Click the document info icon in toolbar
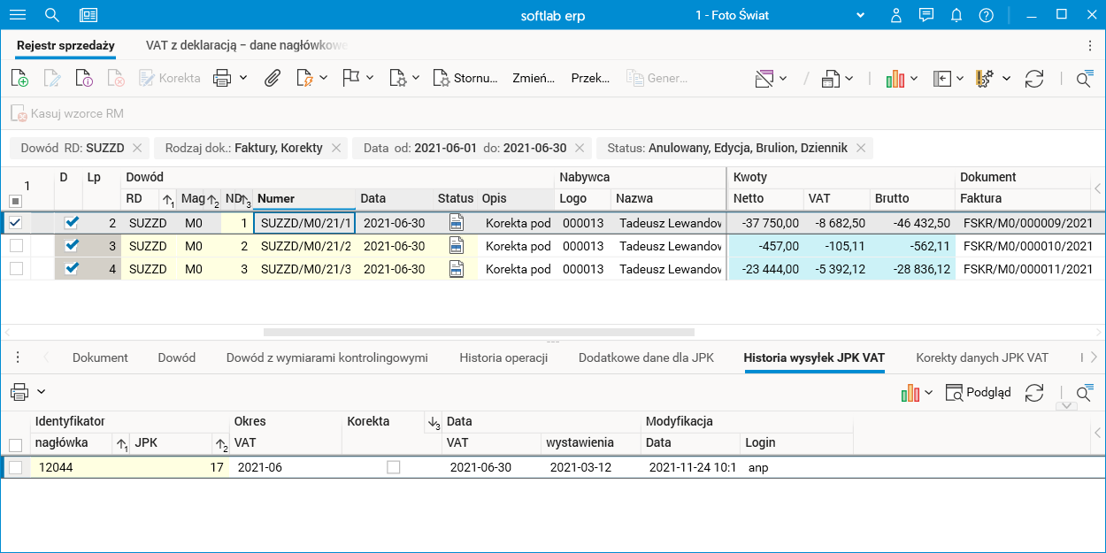The height and width of the screenshot is (553, 1106). pyautogui.click(x=84, y=78)
